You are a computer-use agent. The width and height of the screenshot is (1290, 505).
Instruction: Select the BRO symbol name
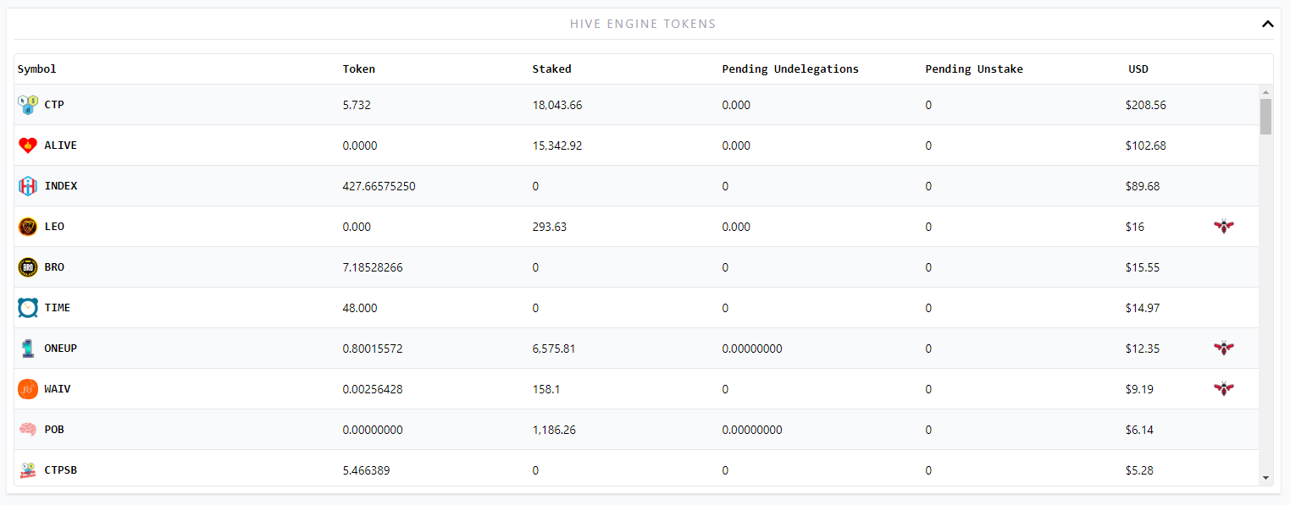pyautogui.click(x=54, y=267)
